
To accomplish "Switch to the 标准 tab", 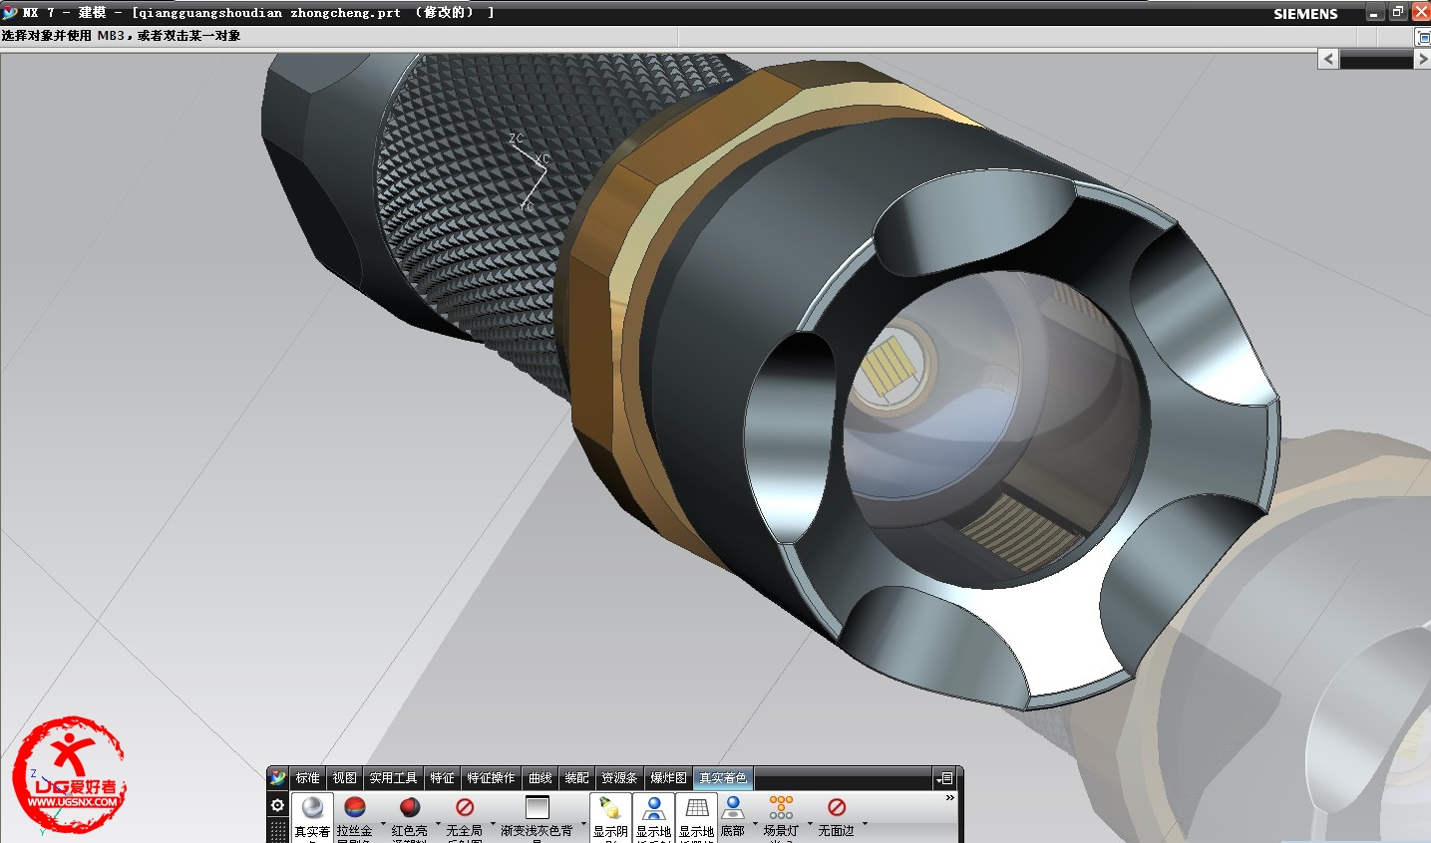I will (x=308, y=778).
